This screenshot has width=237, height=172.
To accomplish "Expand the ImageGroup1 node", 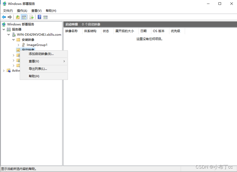I will (19, 45).
